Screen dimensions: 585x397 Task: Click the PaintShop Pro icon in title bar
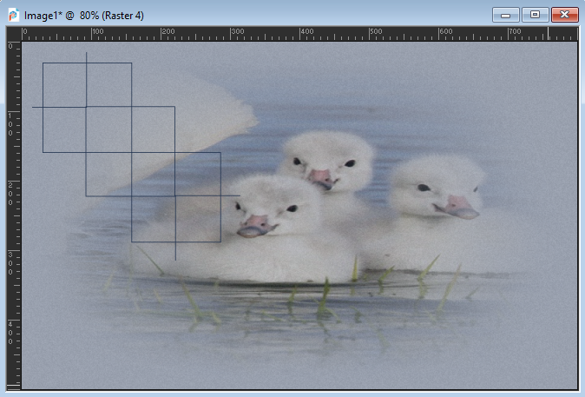click(x=14, y=16)
